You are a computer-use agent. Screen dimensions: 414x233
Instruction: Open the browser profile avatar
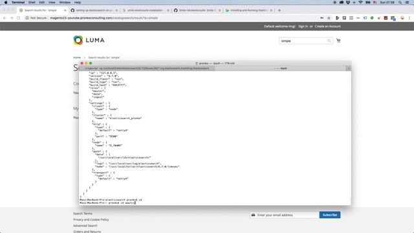[x=402, y=18]
